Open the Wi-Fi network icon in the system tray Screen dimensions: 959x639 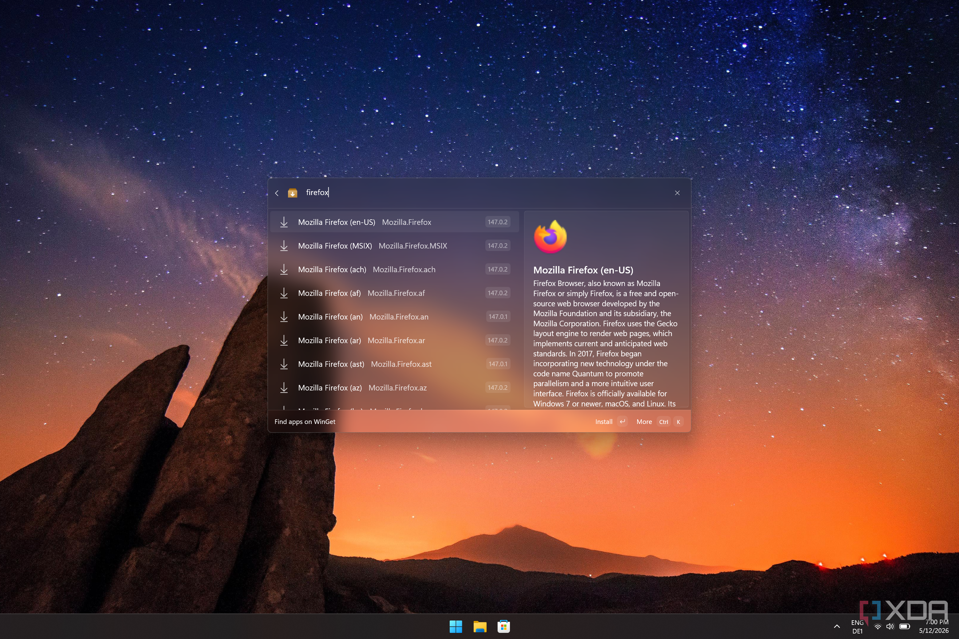point(878,626)
